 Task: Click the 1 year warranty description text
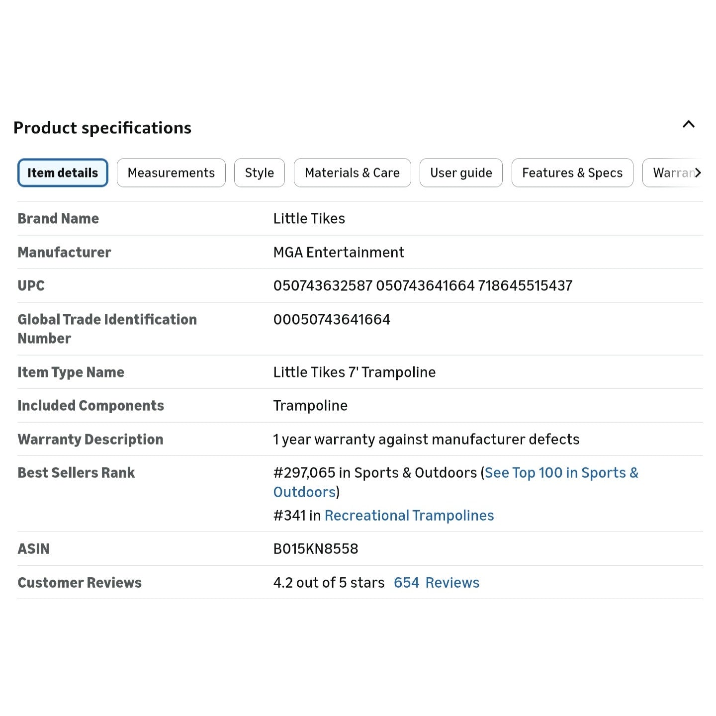(427, 440)
